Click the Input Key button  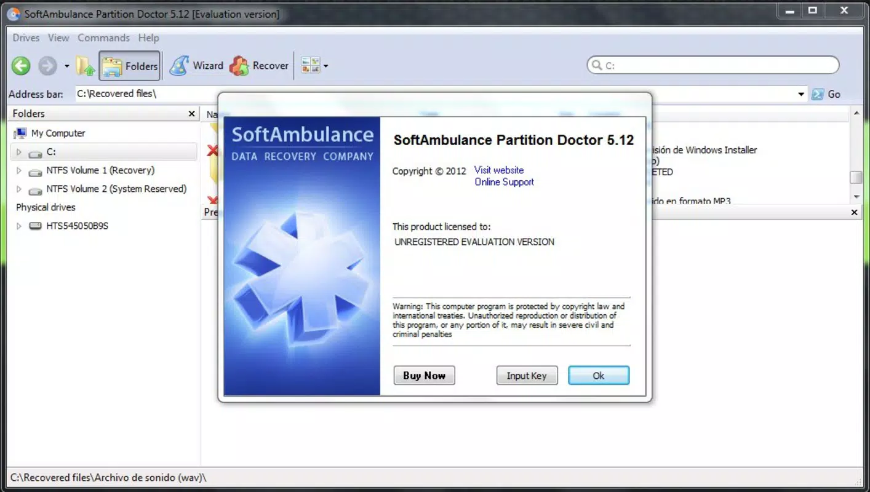tap(527, 376)
